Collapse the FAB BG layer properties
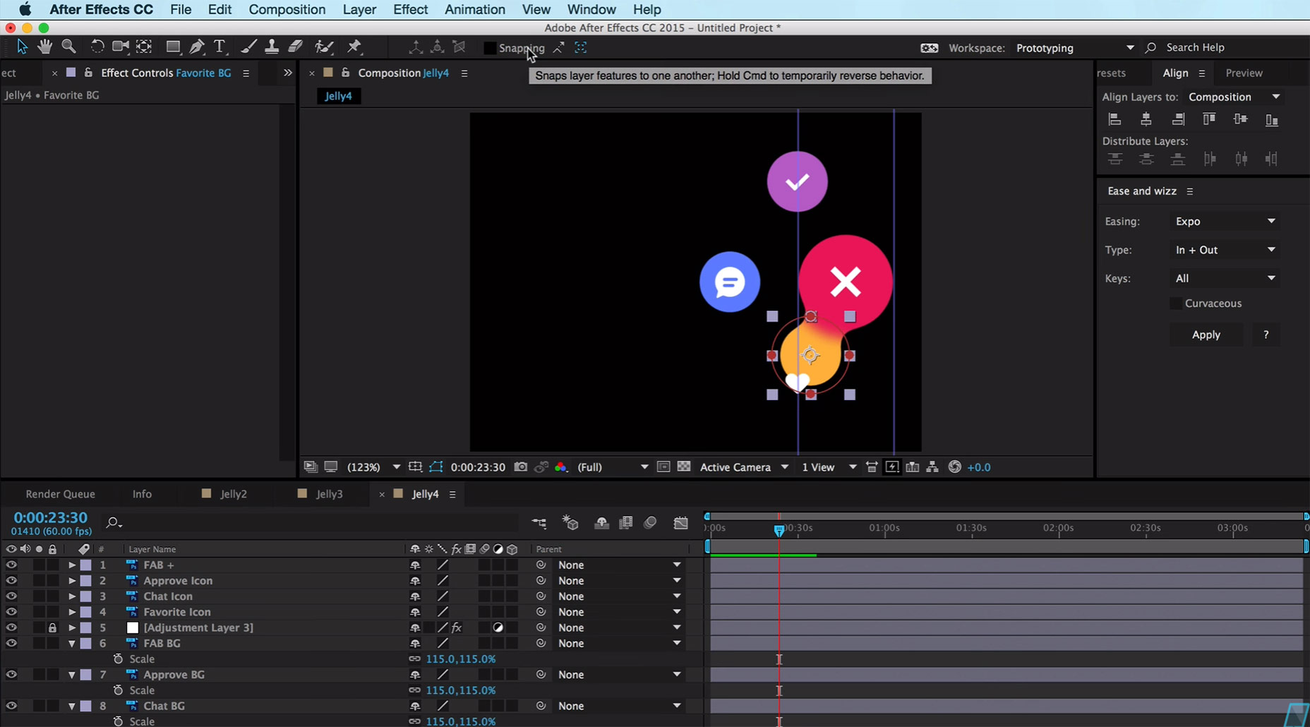The image size is (1310, 727). (x=71, y=644)
